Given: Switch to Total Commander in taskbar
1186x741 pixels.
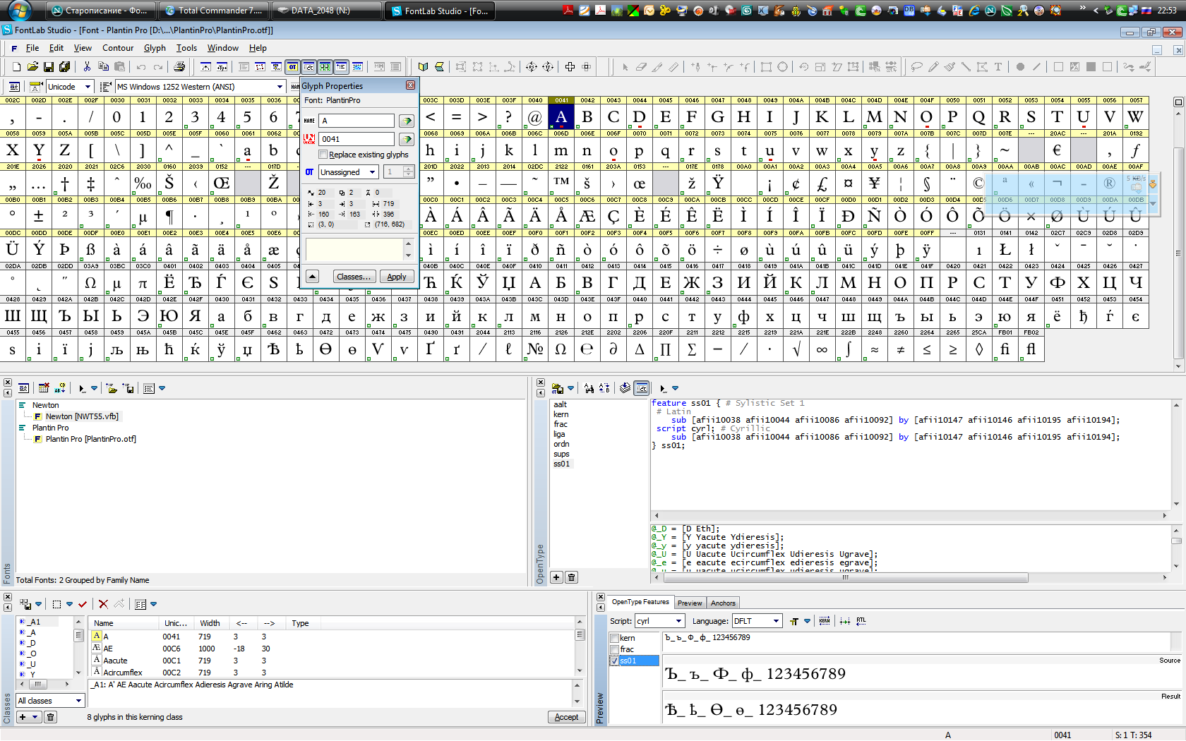Looking at the screenshot, I should [213, 11].
